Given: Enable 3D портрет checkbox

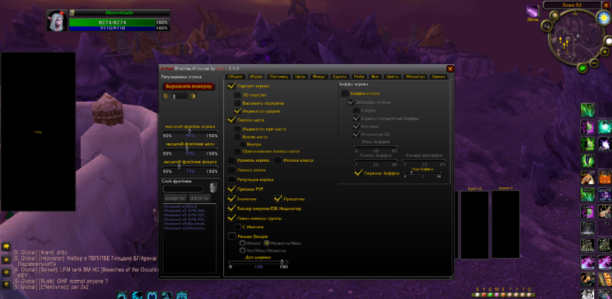Looking at the screenshot, I should pyautogui.click(x=237, y=95).
